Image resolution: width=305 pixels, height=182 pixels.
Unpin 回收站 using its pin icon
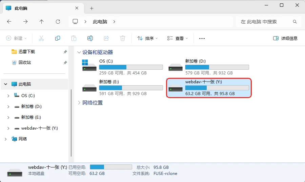[65, 63]
